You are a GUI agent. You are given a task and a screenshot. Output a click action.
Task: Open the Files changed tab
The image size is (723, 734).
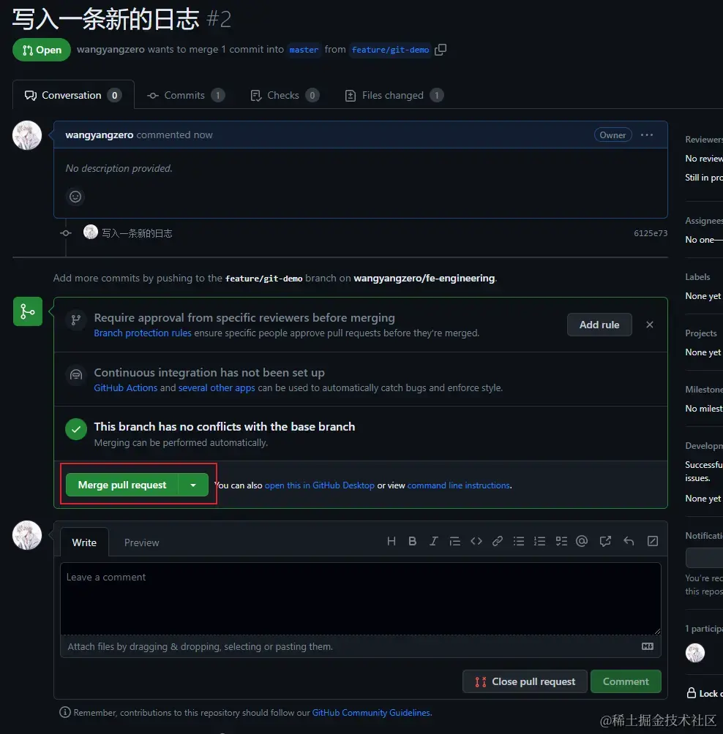[x=394, y=95]
